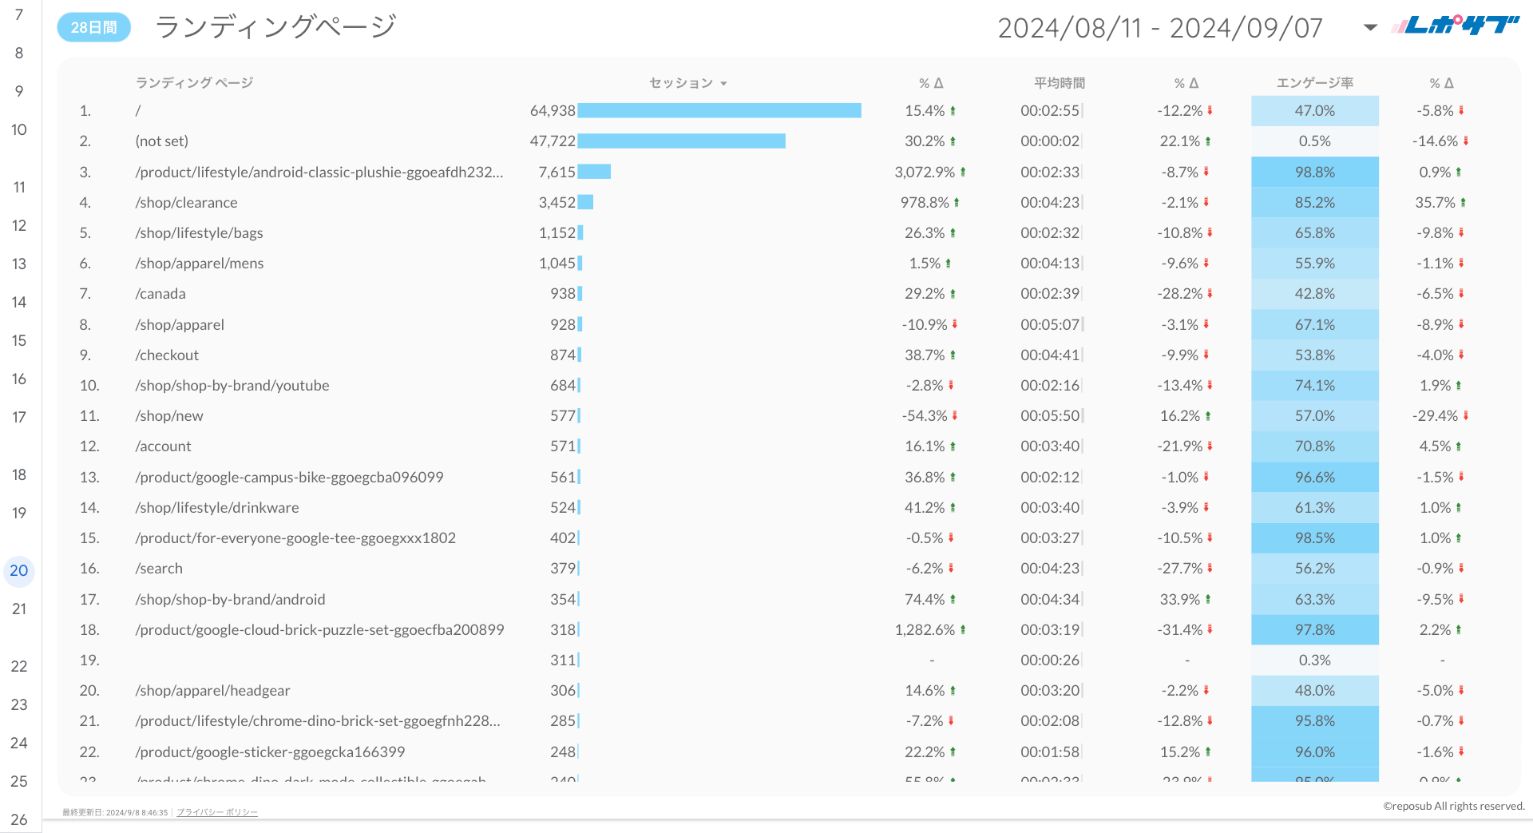
Task: Click the 28日間 period badge
Action: (93, 26)
